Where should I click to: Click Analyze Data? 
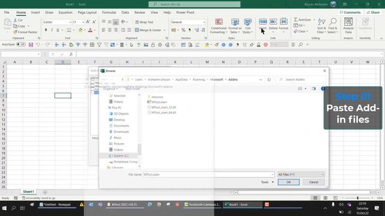pos(348,26)
